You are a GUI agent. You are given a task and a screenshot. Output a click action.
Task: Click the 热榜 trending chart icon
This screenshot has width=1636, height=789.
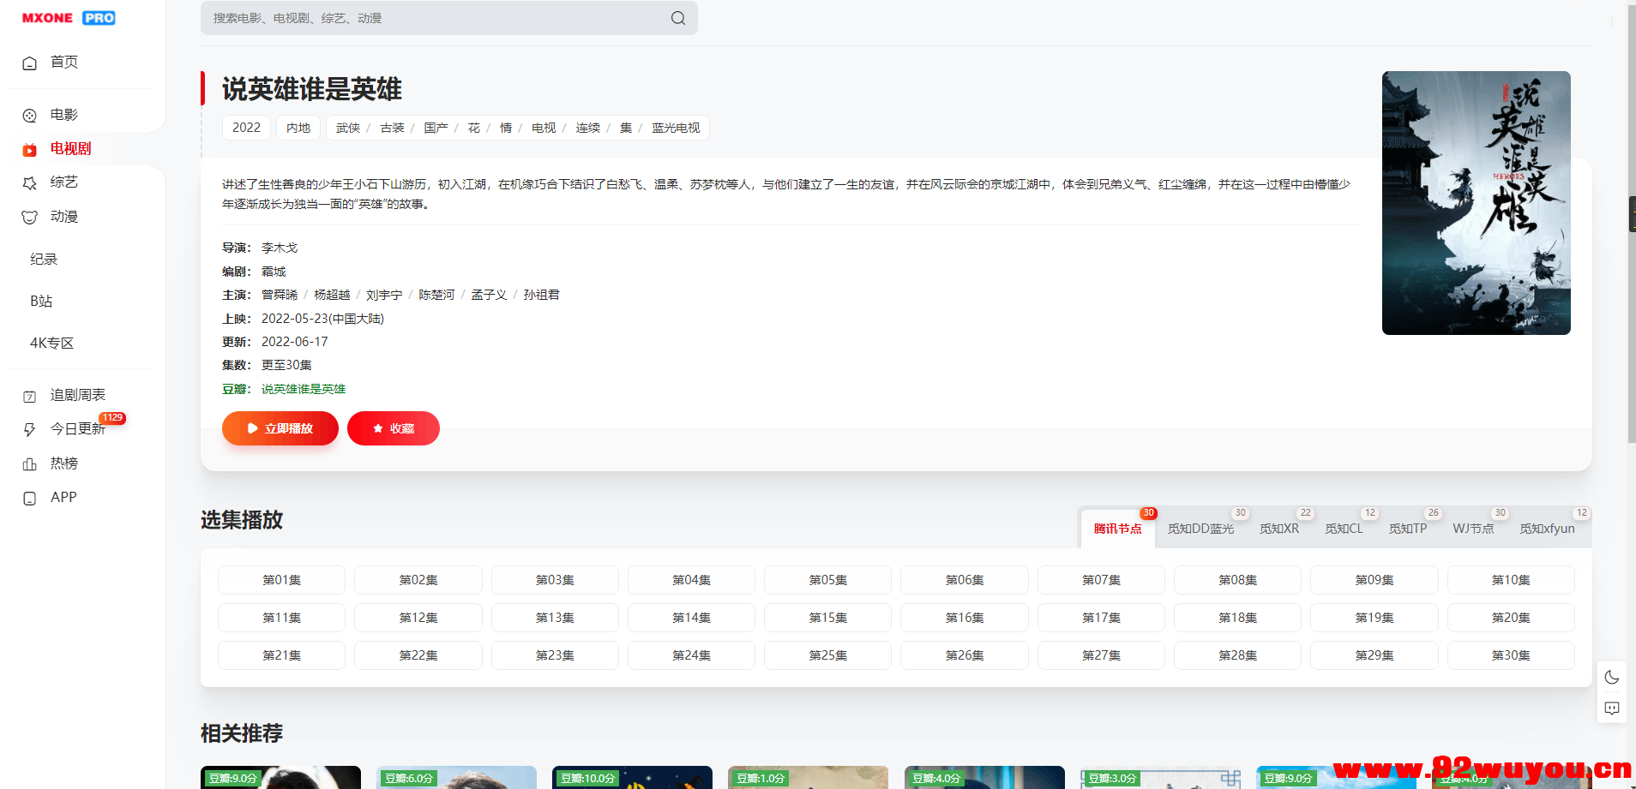coord(29,463)
